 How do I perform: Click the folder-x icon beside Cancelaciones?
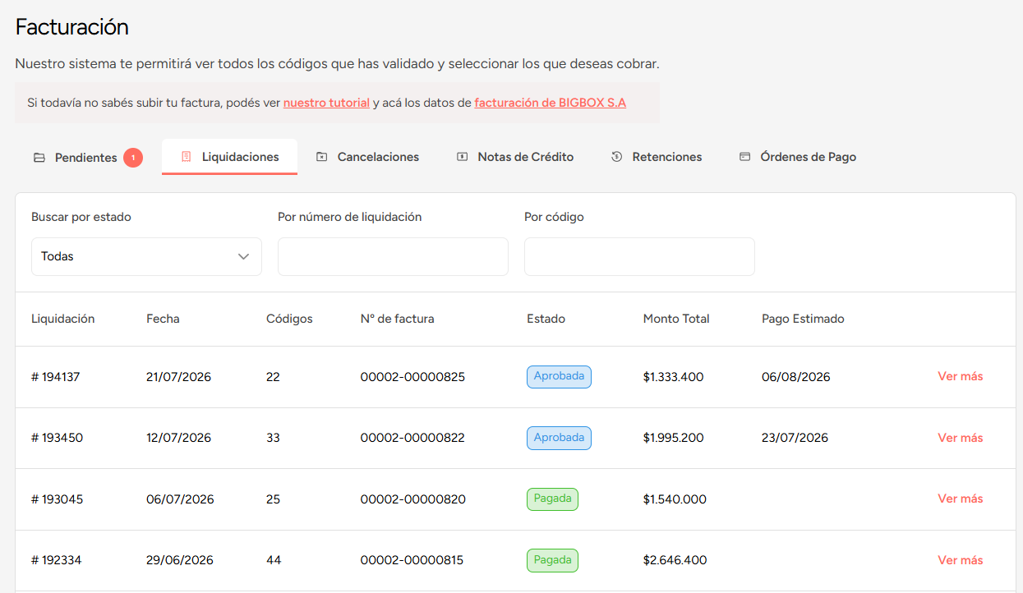[x=321, y=156]
